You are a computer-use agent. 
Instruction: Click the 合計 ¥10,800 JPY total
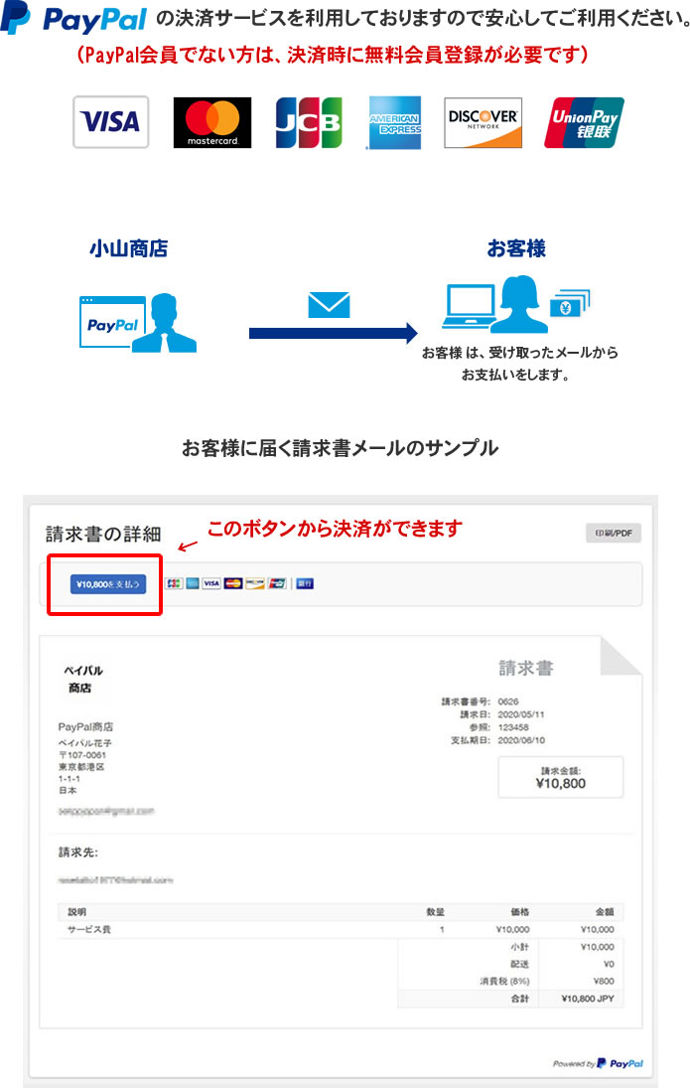[510, 999]
